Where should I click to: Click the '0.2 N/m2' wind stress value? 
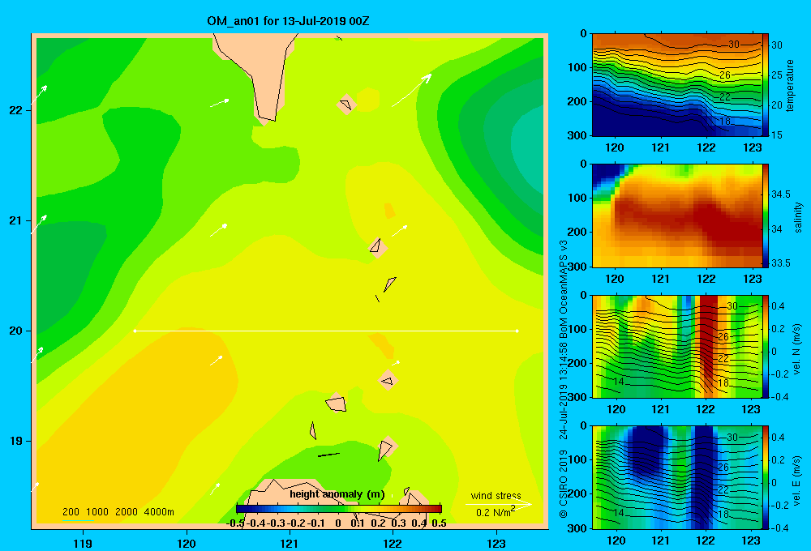pos(496,512)
